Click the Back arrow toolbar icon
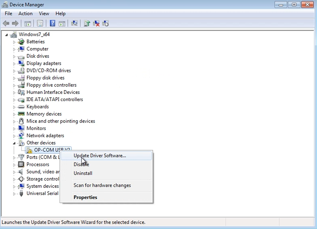This screenshot has height=229, width=317. 6,23
